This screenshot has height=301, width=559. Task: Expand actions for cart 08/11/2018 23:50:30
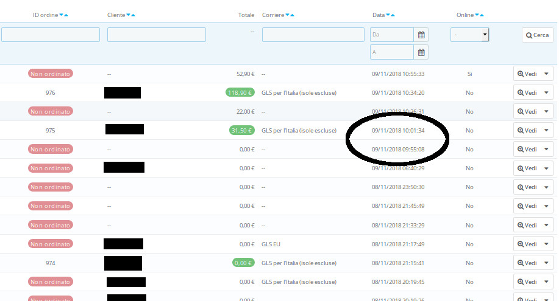[x=547, y=187]
